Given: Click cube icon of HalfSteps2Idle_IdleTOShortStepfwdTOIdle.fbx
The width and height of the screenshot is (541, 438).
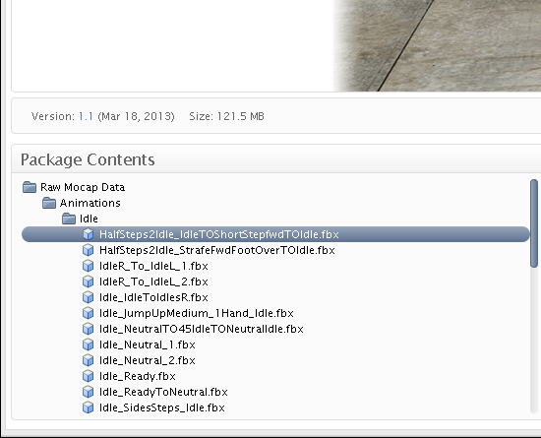Looking at the screenshot, I should coord(88,234).
